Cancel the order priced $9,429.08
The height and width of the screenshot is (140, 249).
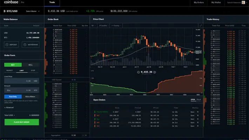click(198, 126)
